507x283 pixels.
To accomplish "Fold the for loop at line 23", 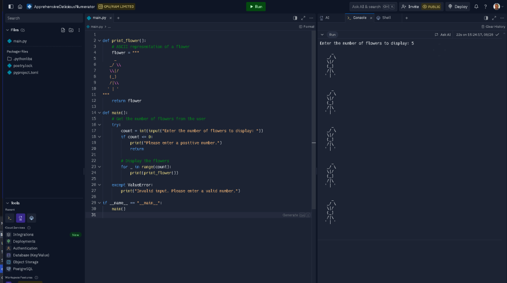I will (x=100, y=167).
